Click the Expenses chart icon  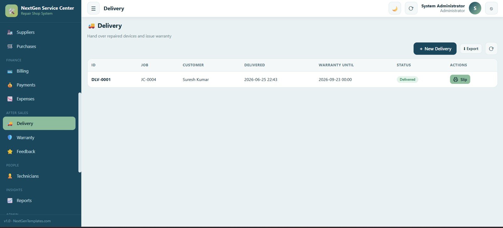10,99
